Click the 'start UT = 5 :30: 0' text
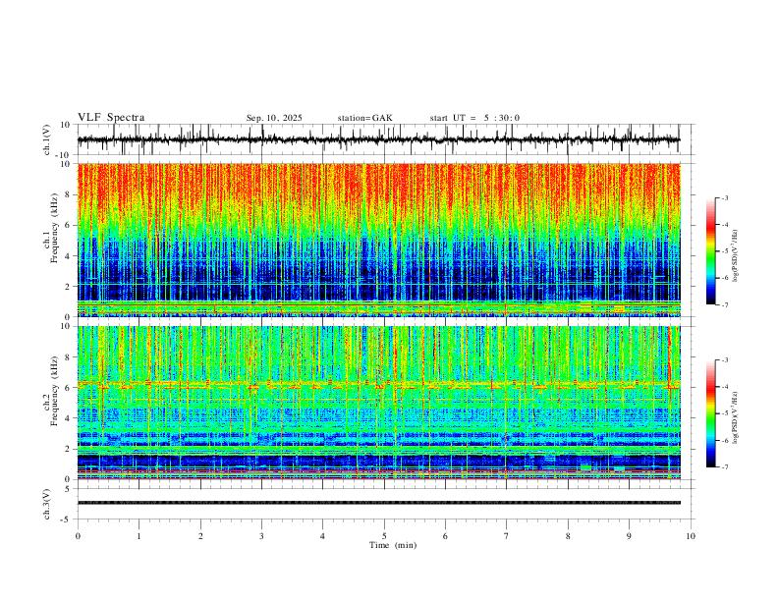The image size is (778, 601). (474, 118)
